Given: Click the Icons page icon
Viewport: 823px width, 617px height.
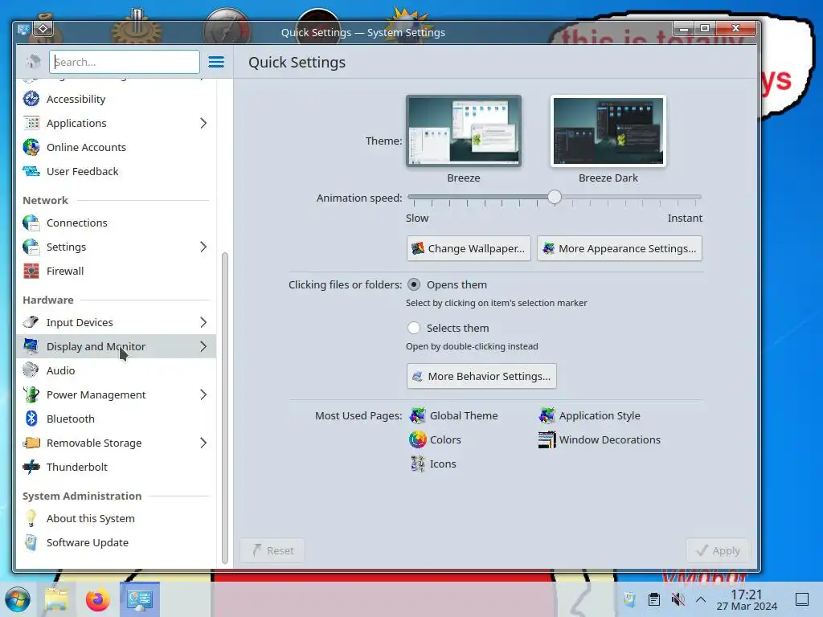Looking at the screenshot, I should pos(418,464).
